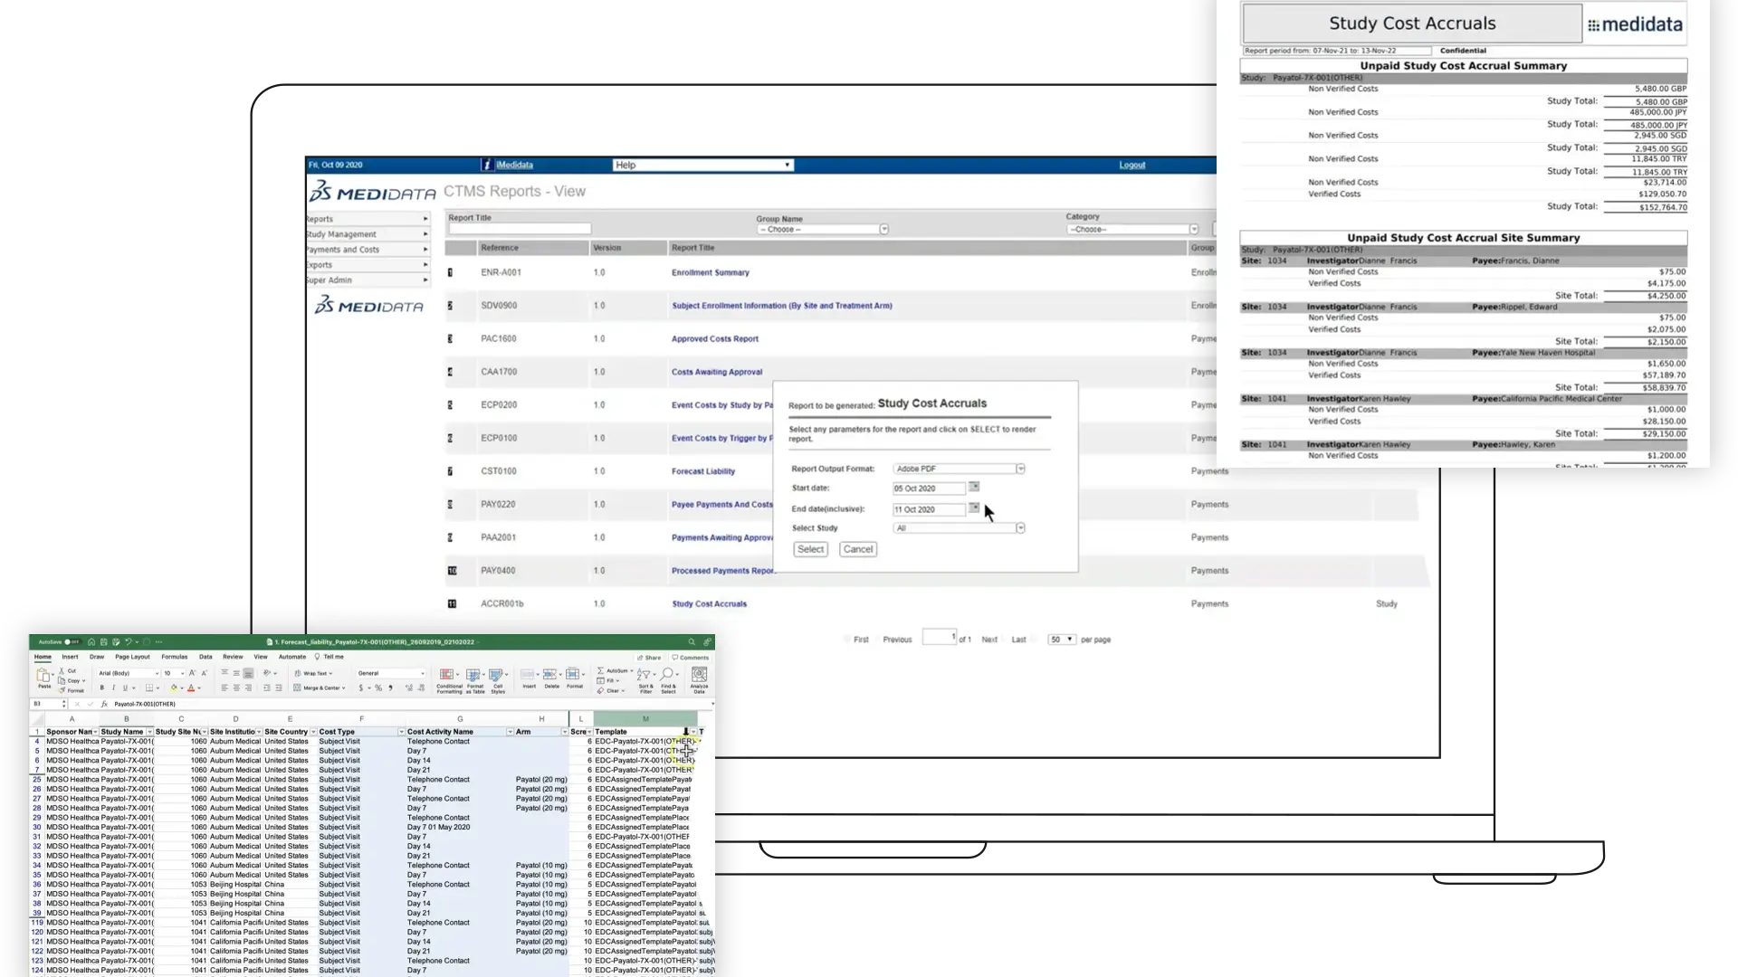1738x977 pixels.
Task: Open the Select Study dropdown
Action: [x=1020, y=528]
